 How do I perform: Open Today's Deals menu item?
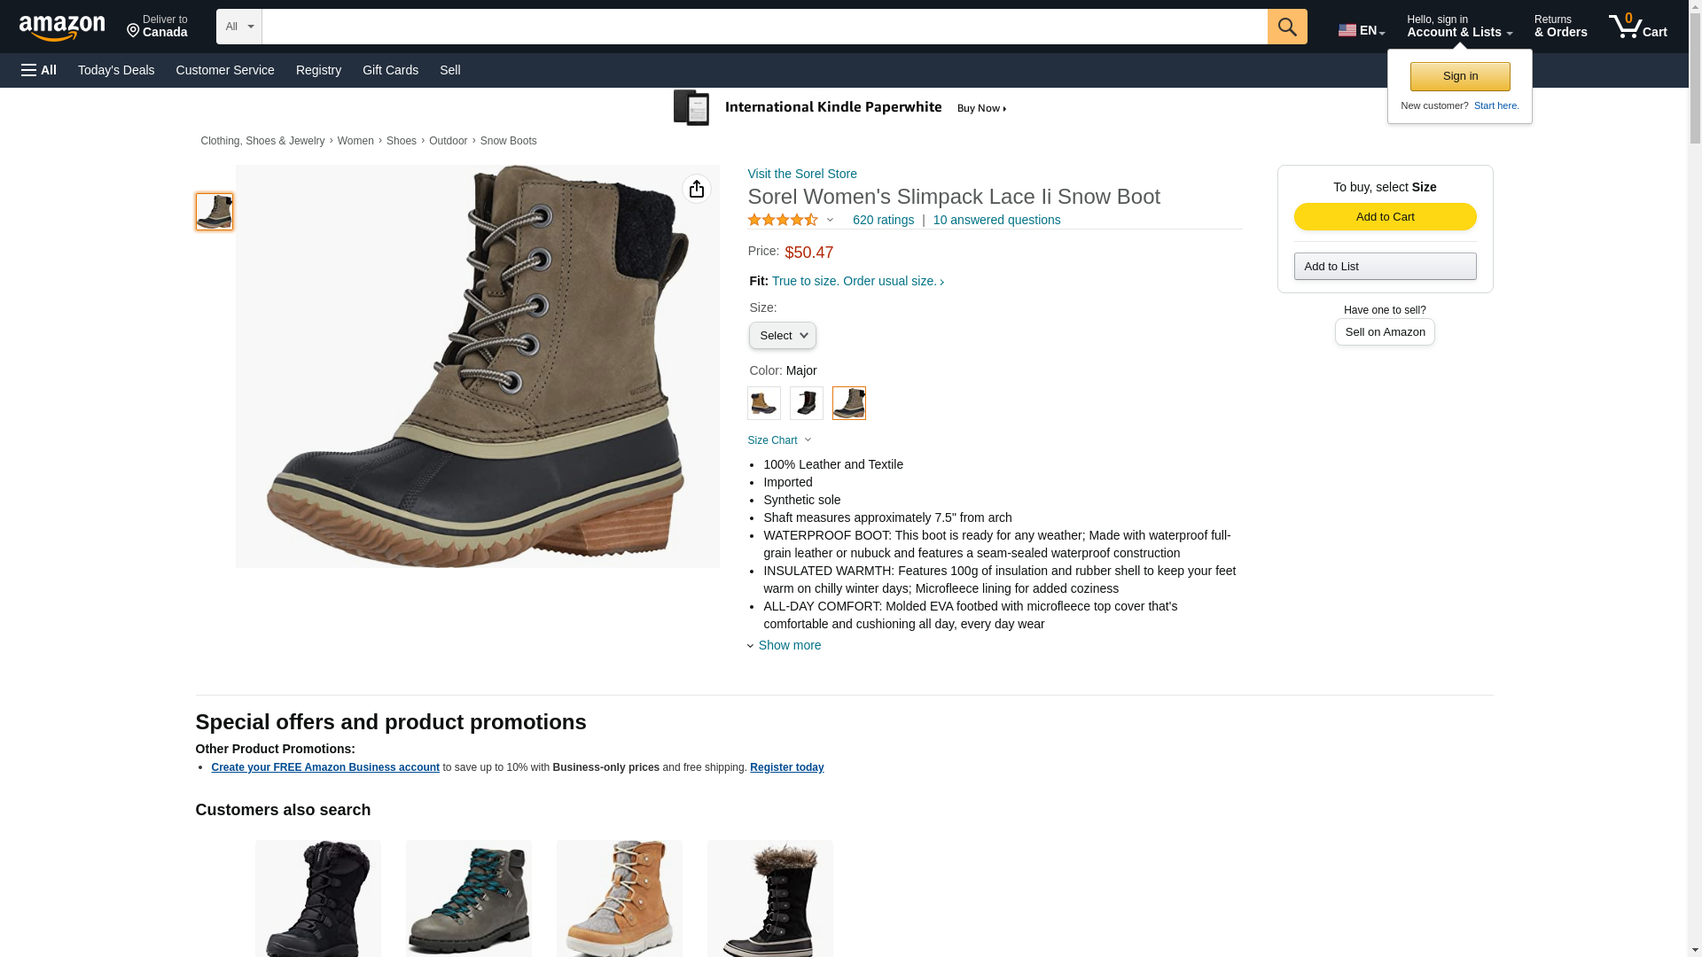(116, 70)
